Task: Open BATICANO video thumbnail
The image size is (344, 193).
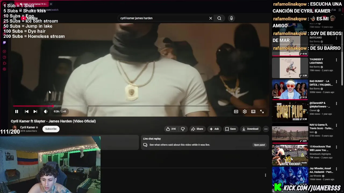Action: tap(290, 46)
